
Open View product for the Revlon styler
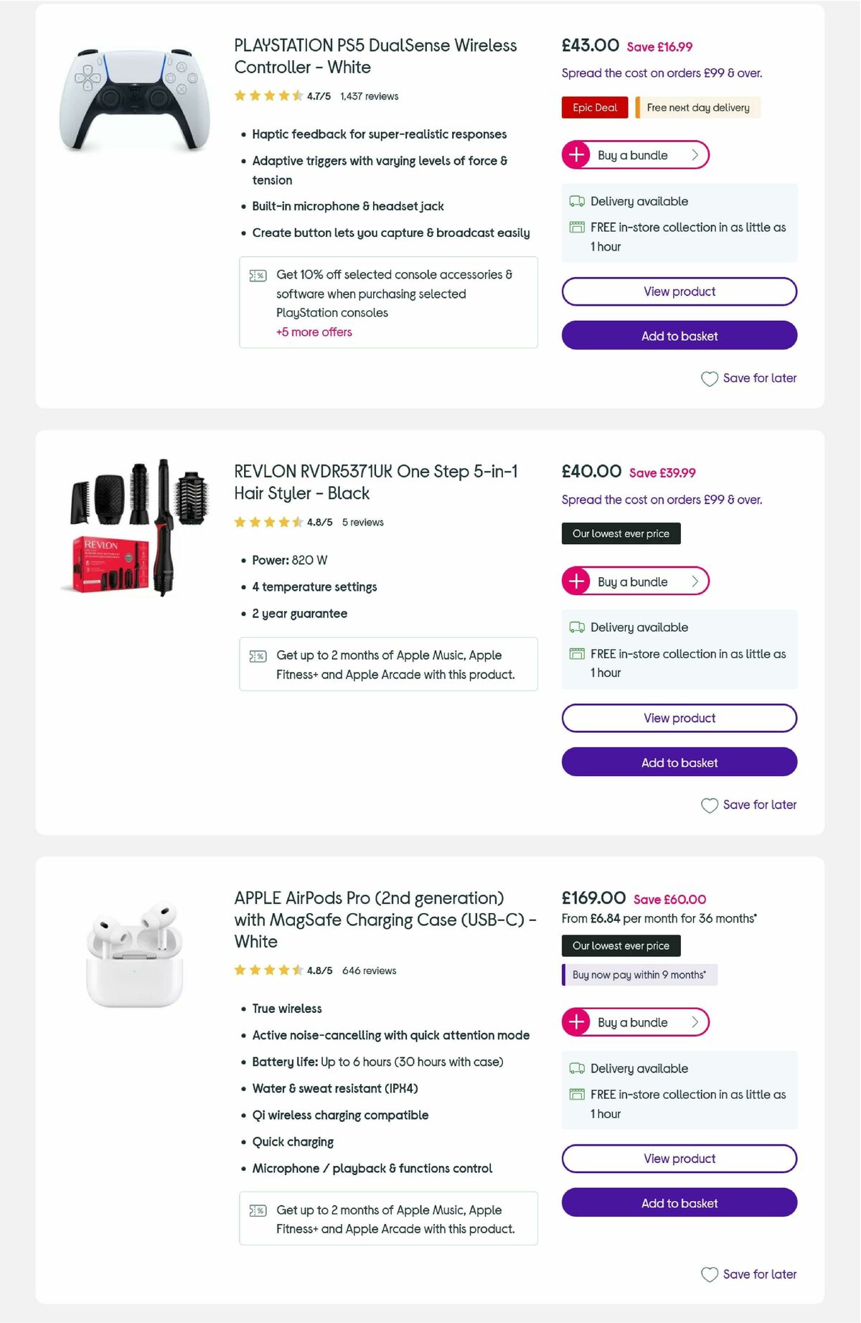(x=679, y=718)
